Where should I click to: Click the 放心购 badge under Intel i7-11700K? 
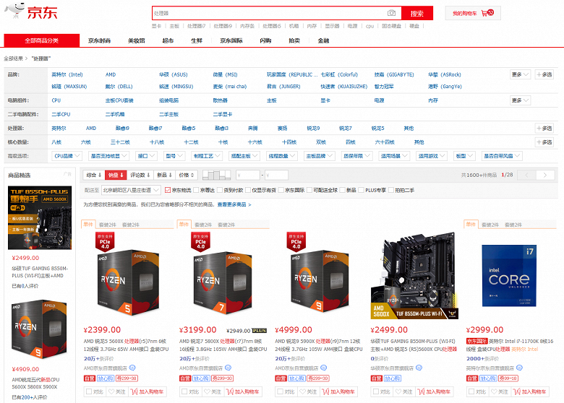tap(488, 378)
